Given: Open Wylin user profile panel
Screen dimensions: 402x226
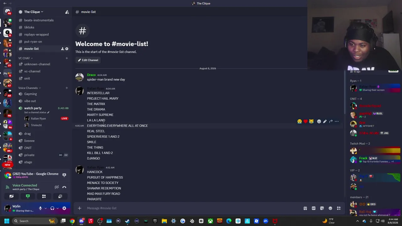Looking at the screenshot, I should pyautogui.click(x=20, y=208).
